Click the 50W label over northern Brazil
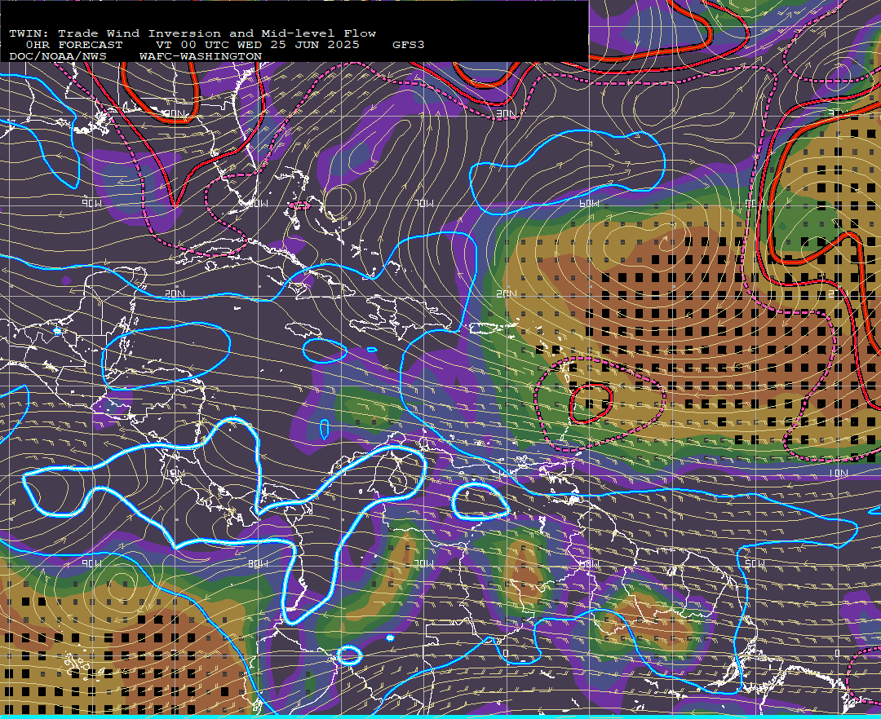The height and width of the screenshot is (719, 881). (x=755, y=563)
